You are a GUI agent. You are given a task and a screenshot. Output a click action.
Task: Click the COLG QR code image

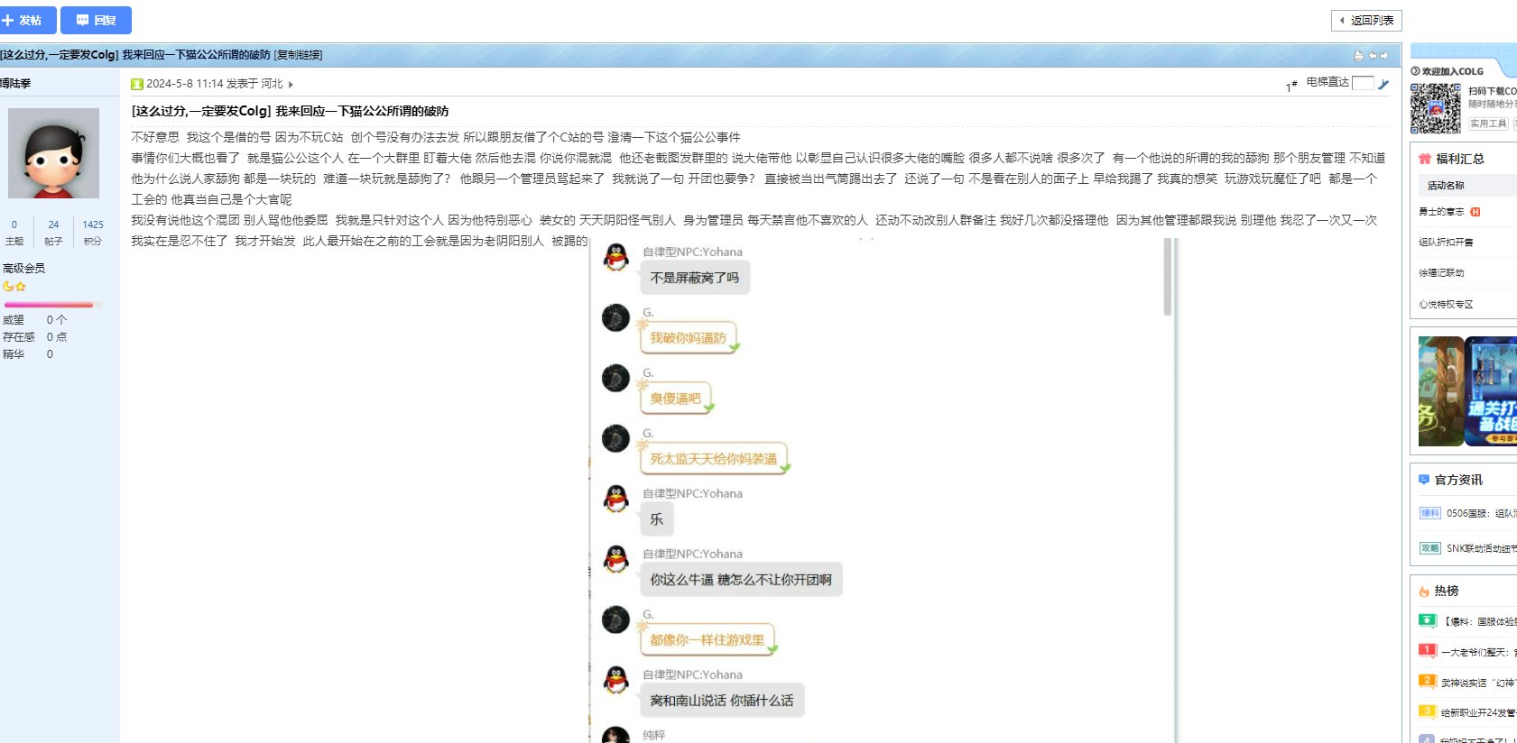click(1435, 108)
